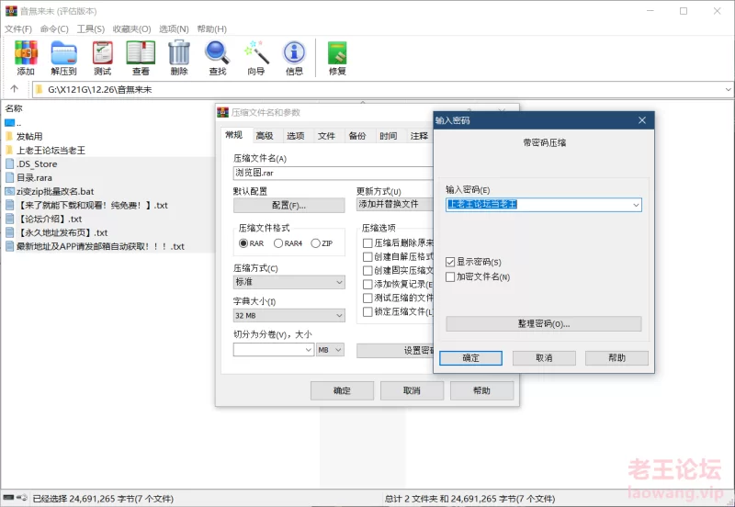This screenshot has width=735, height=507.
Task: Switch to the 选项 tab in archive dialog
Action: (295, 136)
